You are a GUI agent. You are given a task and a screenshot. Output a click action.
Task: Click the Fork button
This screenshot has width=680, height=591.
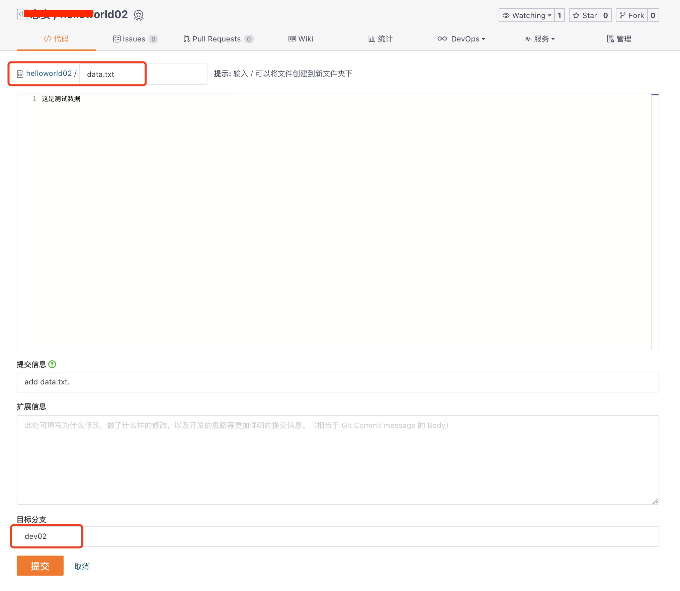tap(632, 15)
